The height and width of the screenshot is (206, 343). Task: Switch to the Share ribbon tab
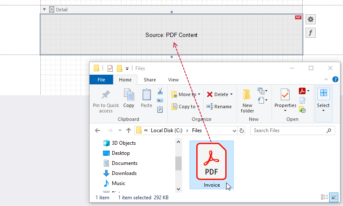coord(150,80)
